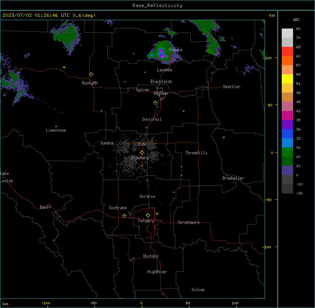This screenshot has width=315, height=308.
Task: Click the Limestone label
Action: [56, 130]
